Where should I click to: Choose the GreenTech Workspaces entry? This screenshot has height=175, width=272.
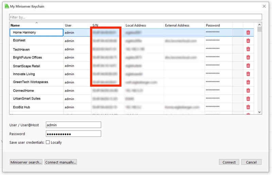click(x=31, y=82)
